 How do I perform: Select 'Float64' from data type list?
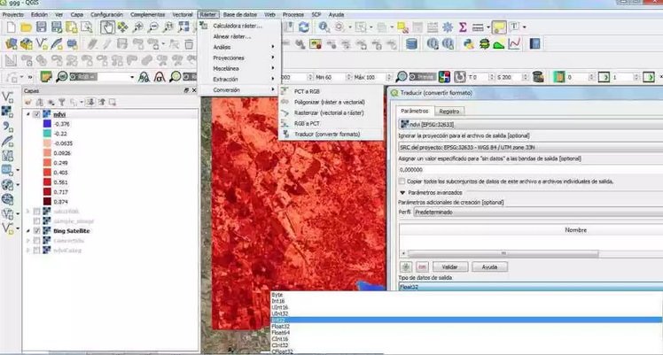pyautogui.click(x=278, y=333)
